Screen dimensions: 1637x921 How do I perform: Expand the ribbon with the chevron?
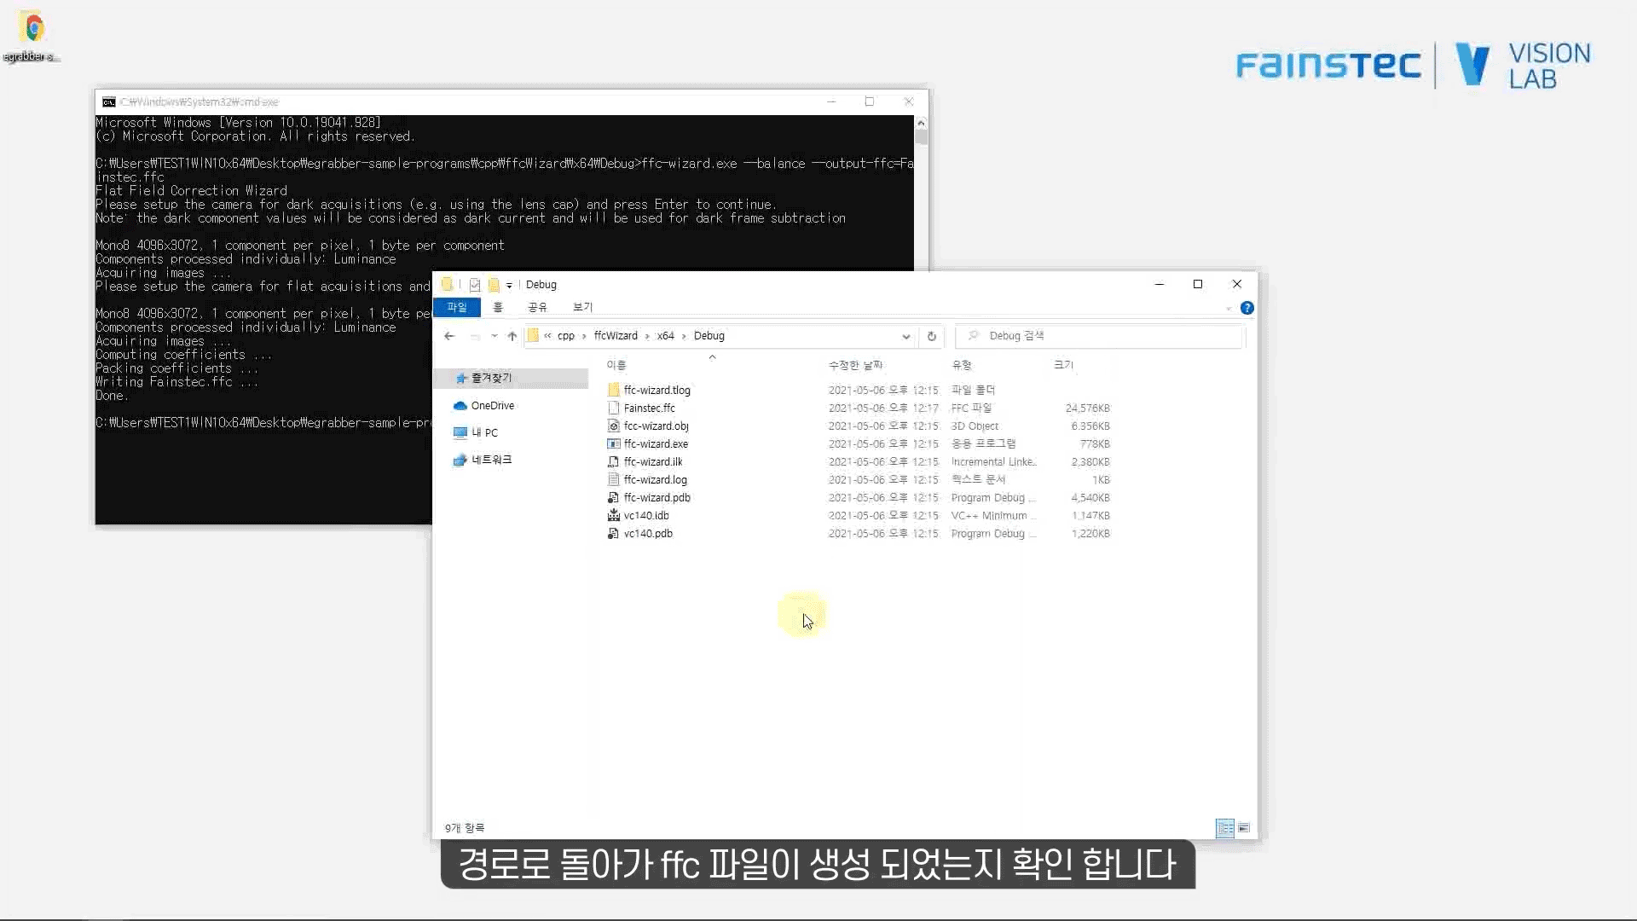pyautogui.click(x=1229, y=309)
